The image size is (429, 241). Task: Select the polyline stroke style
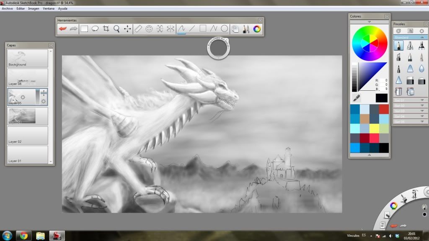pos(213,29)
